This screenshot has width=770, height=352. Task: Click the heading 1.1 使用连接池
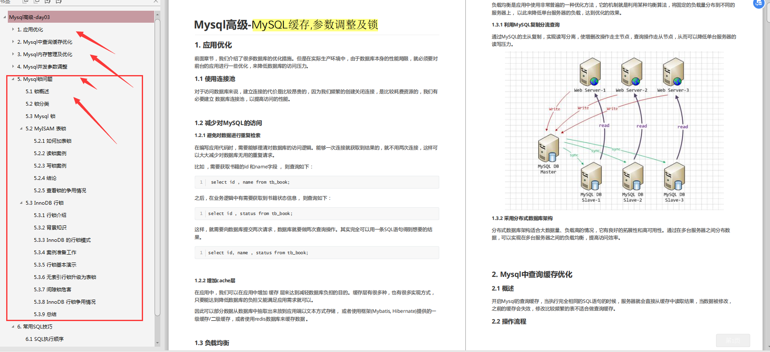[x=215, y=79]
